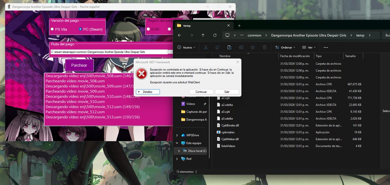Click Continuar in the .NET error dialog

click(201, 92)
